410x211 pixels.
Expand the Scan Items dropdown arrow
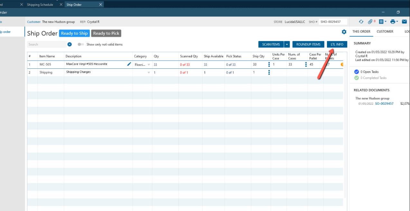(287, 44)
